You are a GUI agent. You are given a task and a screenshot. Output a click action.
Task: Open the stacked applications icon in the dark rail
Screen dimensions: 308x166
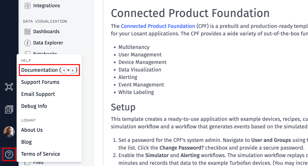[9, 109]
